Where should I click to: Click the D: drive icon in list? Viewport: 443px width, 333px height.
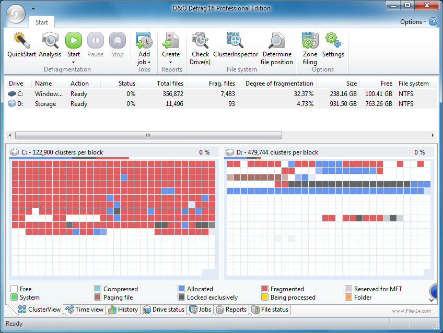click(x=12, y=103)
